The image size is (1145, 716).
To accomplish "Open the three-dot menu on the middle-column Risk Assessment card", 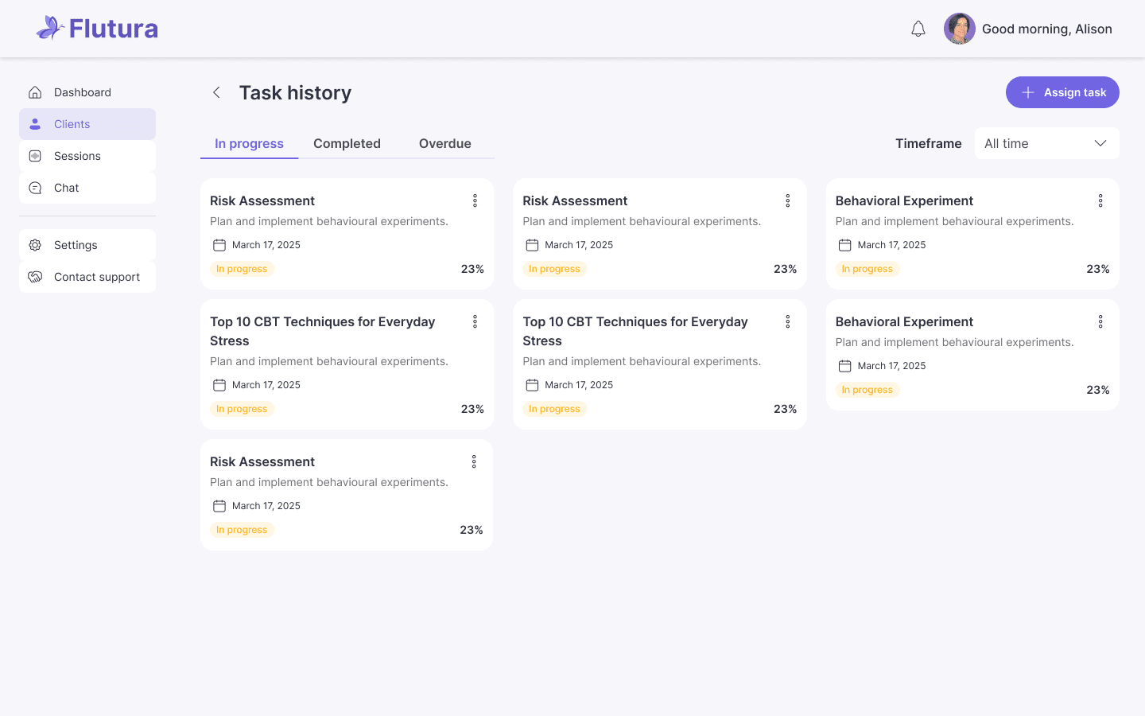I will coord(787,200).
